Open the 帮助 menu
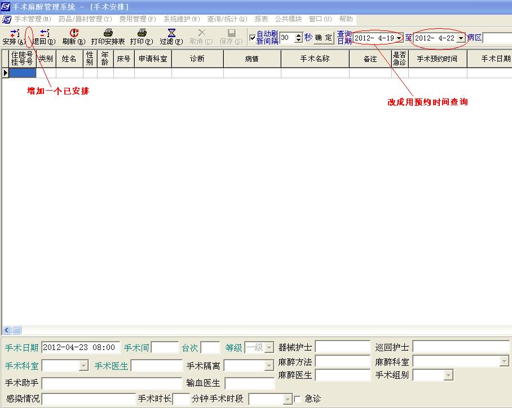Screen dimensions: 512x408 (346, 19)
